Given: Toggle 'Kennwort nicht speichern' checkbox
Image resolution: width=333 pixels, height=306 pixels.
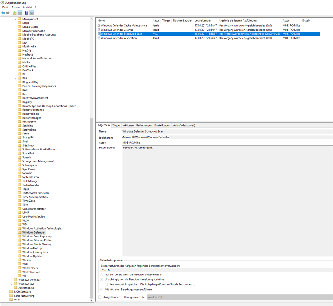Looking at the screenshot, I should pos(106,284).
